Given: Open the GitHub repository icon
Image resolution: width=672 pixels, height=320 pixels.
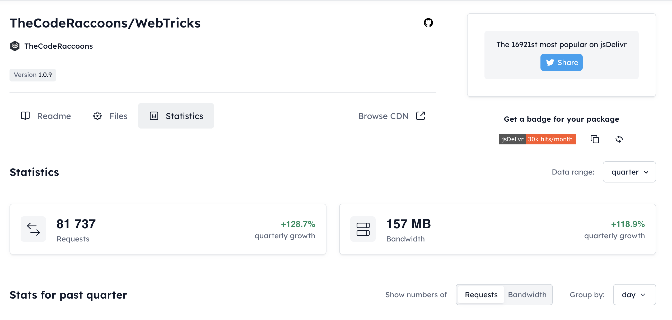Looking at the screenshot, I should coord(428,23).
